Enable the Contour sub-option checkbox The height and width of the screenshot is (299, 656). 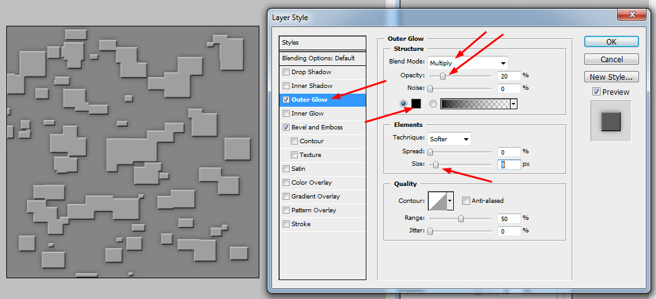(295, 141)
